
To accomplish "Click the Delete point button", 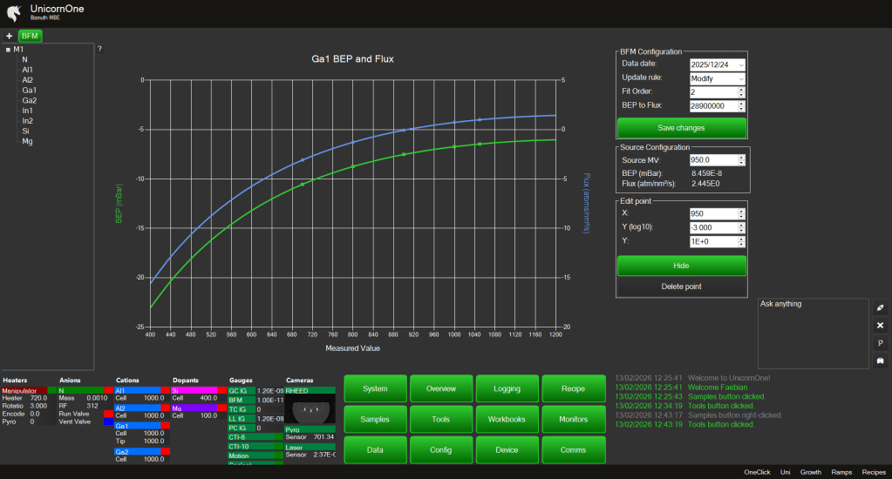I will pos(681,286).
